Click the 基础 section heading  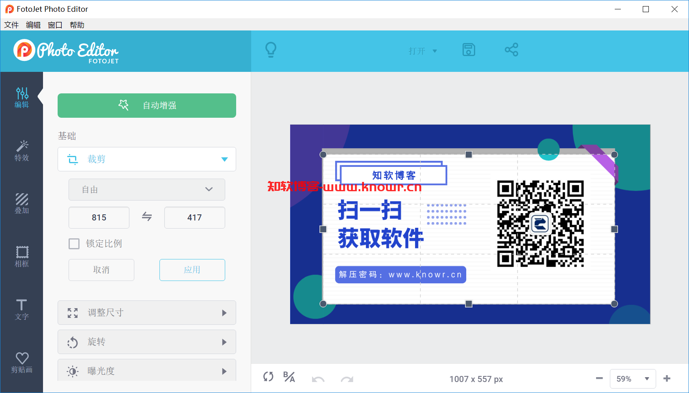click(67, 136)
